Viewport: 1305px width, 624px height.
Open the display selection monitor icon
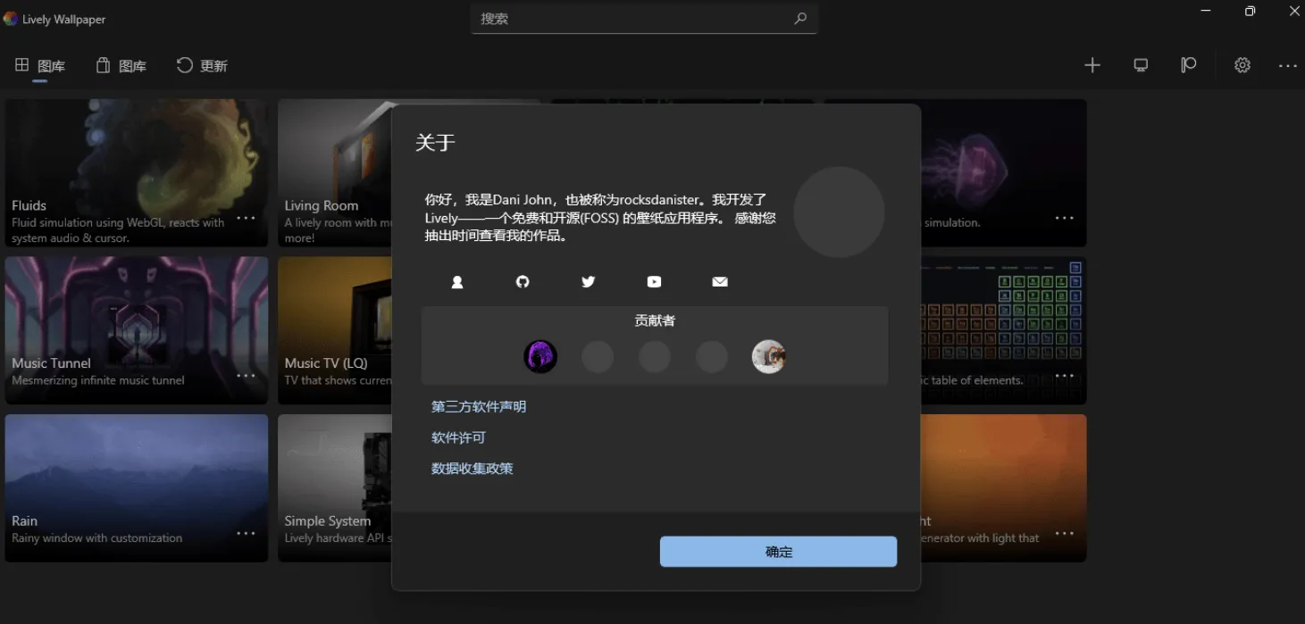click(1140, 65)
